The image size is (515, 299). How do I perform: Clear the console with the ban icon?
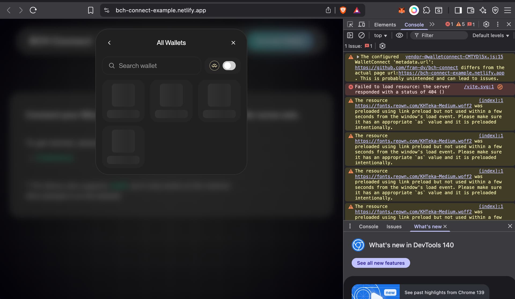[361, 35]
